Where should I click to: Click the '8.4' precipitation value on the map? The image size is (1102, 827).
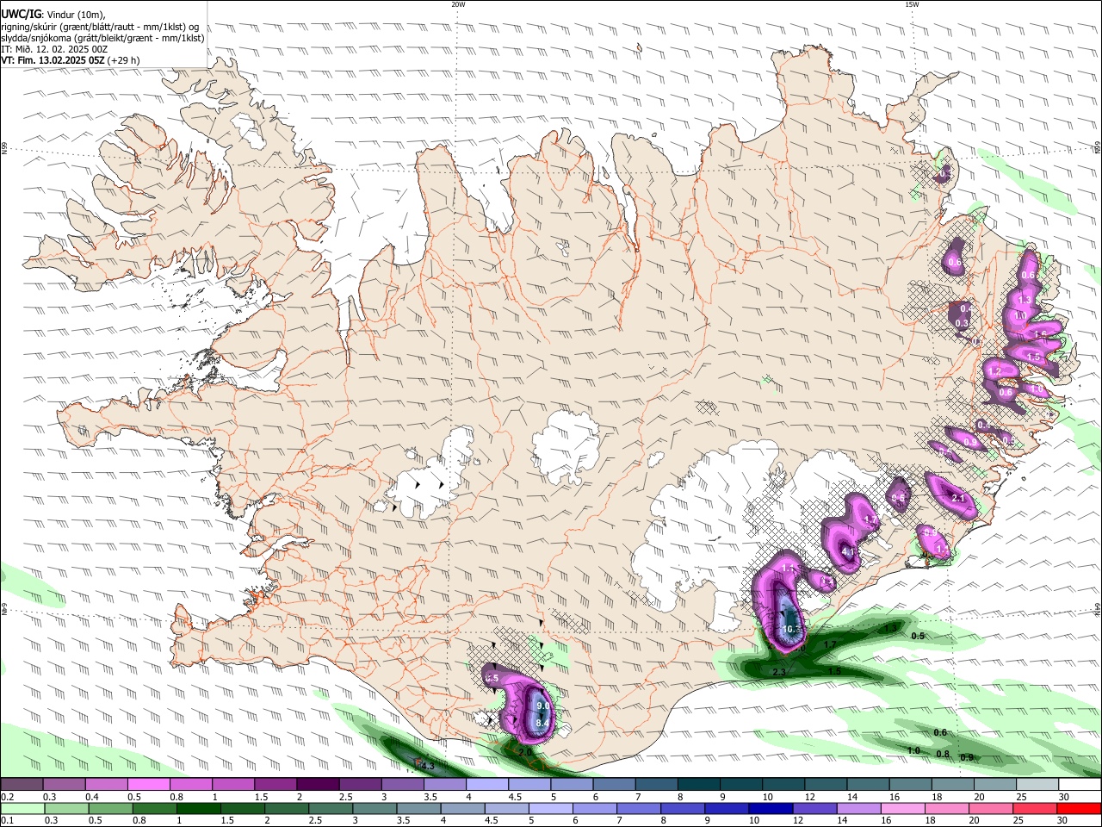click(x=542, y=722)
